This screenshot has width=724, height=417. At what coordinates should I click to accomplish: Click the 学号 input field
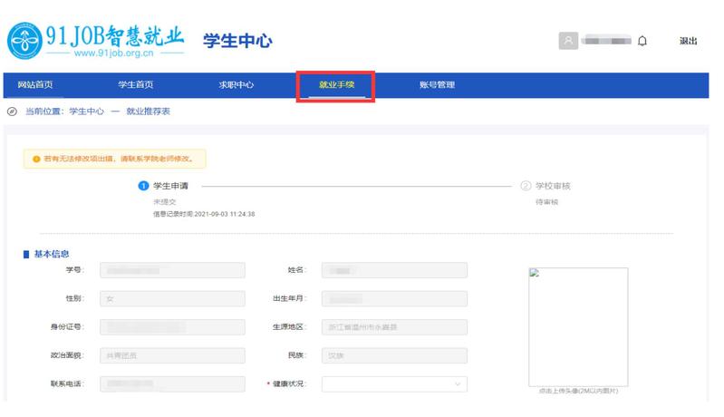pyautogui.click(x=172, y=270)
